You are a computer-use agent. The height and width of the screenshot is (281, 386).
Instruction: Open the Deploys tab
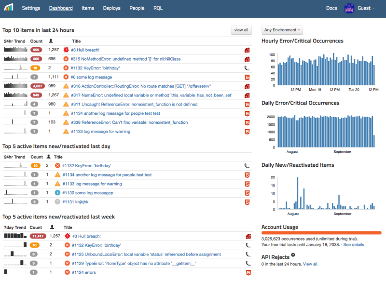point(111,8)
